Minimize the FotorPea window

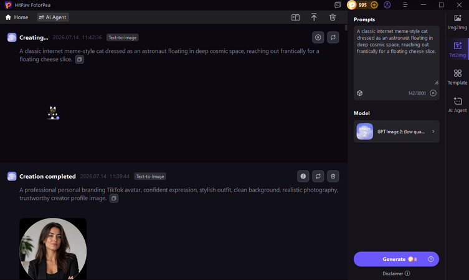pos(424,5)
